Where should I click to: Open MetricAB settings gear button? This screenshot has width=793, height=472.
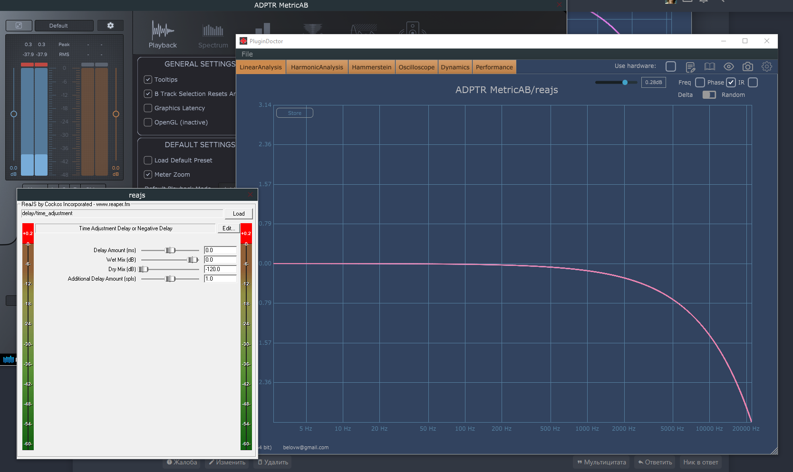[x=110, y=26]
